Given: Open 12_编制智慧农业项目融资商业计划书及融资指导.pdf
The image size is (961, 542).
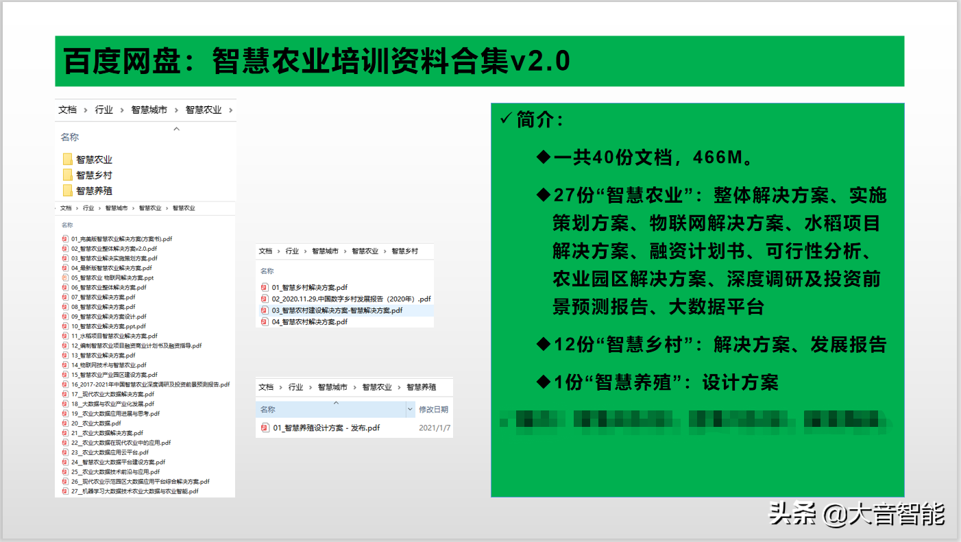Looking at the screenshot, I should 136,346.
